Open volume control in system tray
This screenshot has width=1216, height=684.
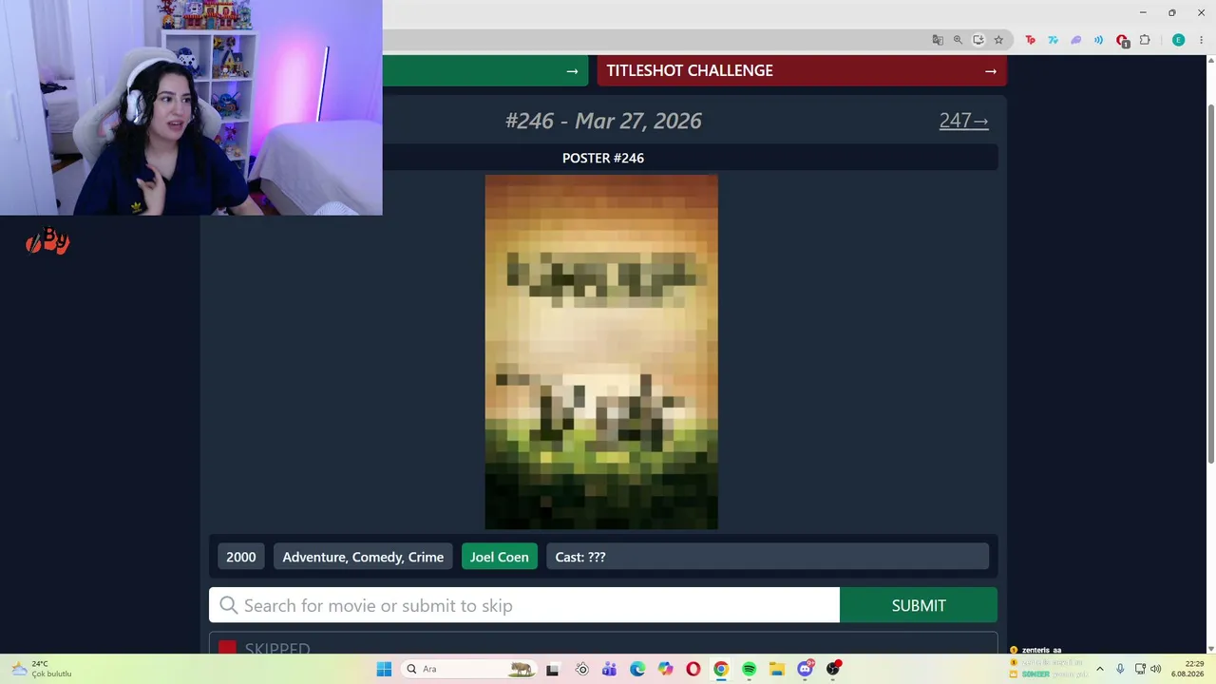1155,669
